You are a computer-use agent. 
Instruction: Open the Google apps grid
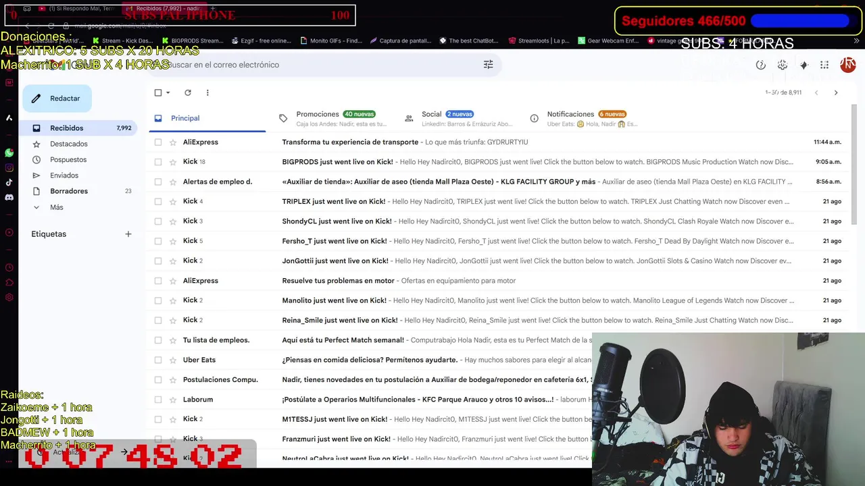tap(824, 65)
